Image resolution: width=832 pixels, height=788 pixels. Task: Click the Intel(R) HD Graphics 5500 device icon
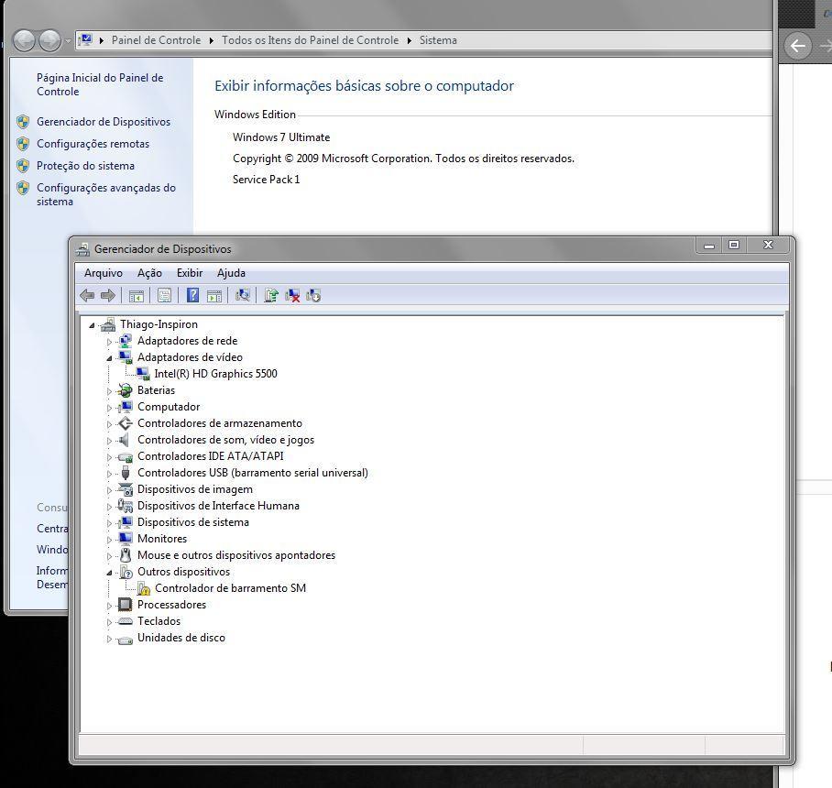(x=143, y=374)
